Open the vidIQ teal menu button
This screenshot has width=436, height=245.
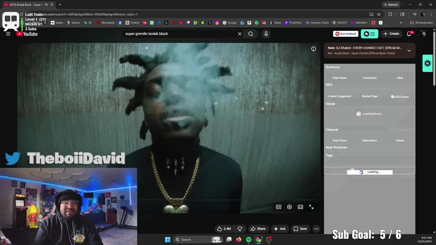click(369, 34)
